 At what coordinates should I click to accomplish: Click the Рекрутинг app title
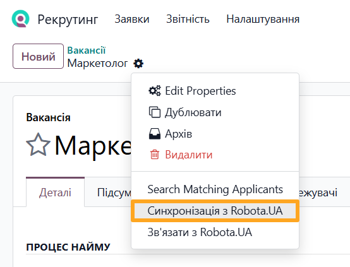point(68,20)
